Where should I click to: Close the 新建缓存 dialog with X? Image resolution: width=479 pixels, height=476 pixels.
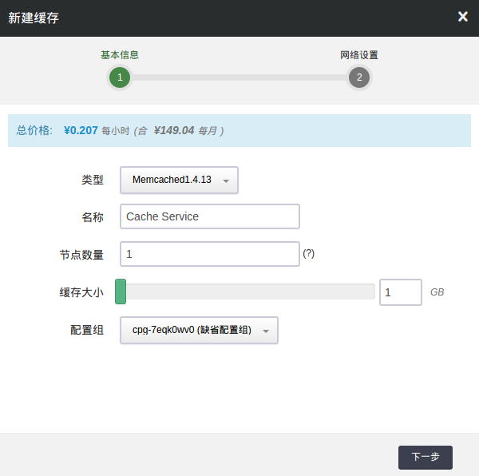pos(462,17)
